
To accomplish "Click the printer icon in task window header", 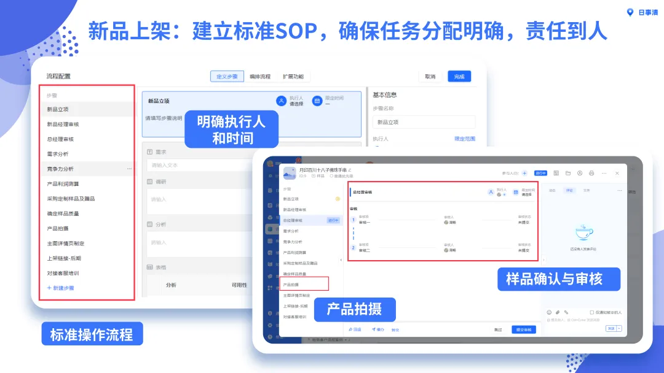I will click(x=591, y=173).
